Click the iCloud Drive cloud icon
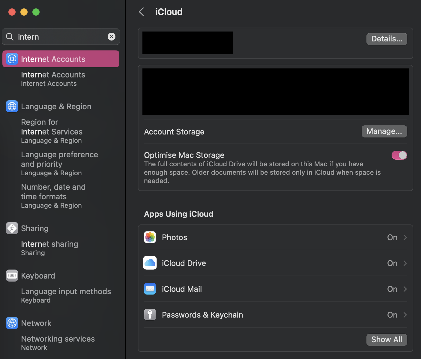The height and width of the screenshot is (359, 421). point(150,263)
